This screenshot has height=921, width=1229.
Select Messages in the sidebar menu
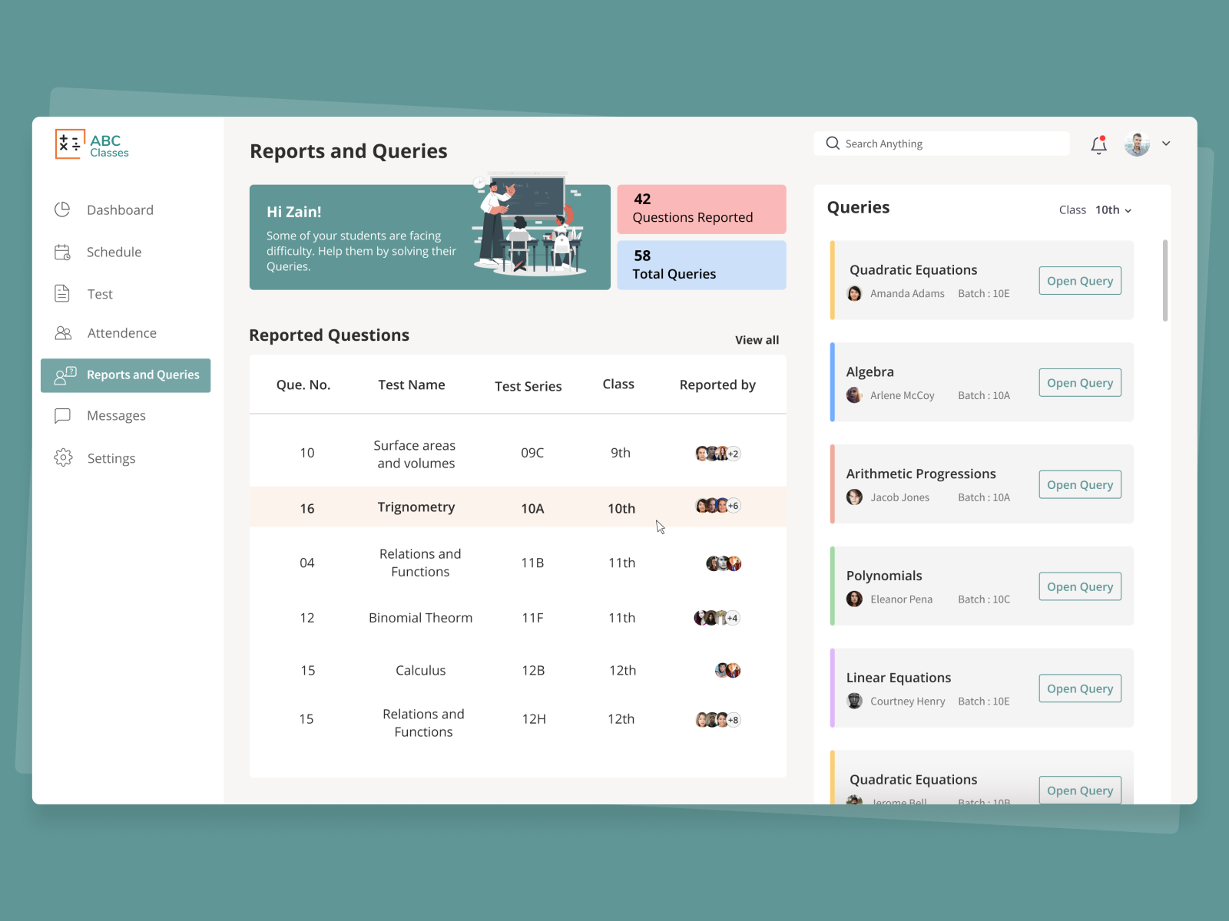pyautogui.click(x=116, y=415)
